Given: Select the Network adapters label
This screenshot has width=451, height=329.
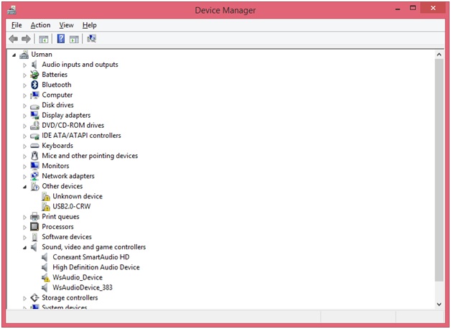Looking at the screenshot, I should click(x=68, y=176).
